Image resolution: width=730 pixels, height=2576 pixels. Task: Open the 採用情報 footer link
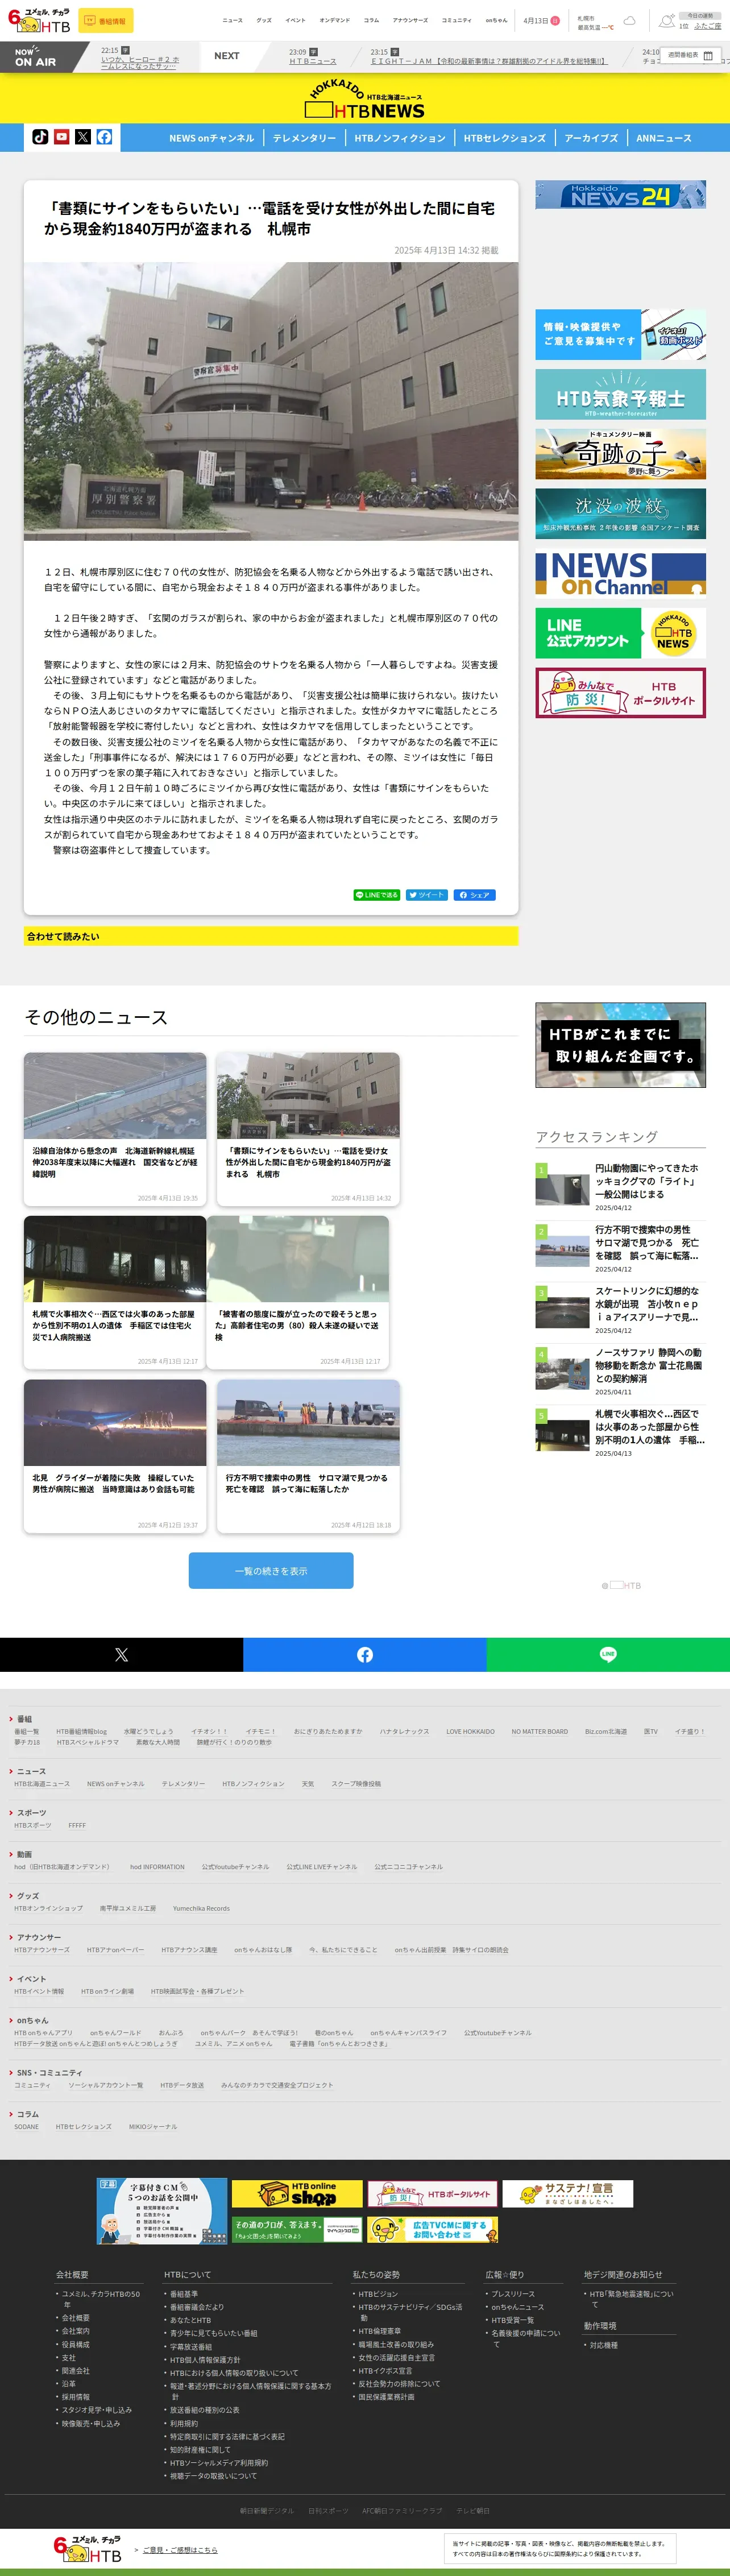pyautogui.click(x=76, y=2397)
